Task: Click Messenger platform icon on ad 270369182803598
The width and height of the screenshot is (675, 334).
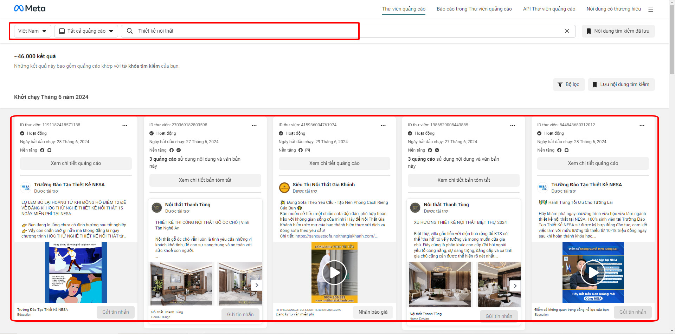Action: [179, 150]
